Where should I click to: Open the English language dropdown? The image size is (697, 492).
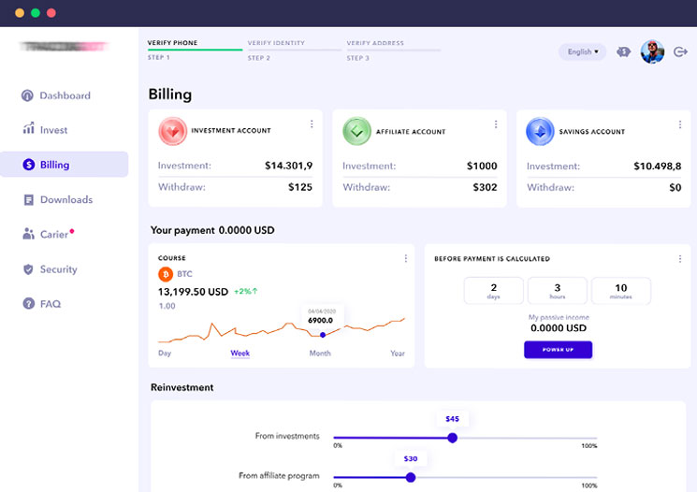point(582,52)
